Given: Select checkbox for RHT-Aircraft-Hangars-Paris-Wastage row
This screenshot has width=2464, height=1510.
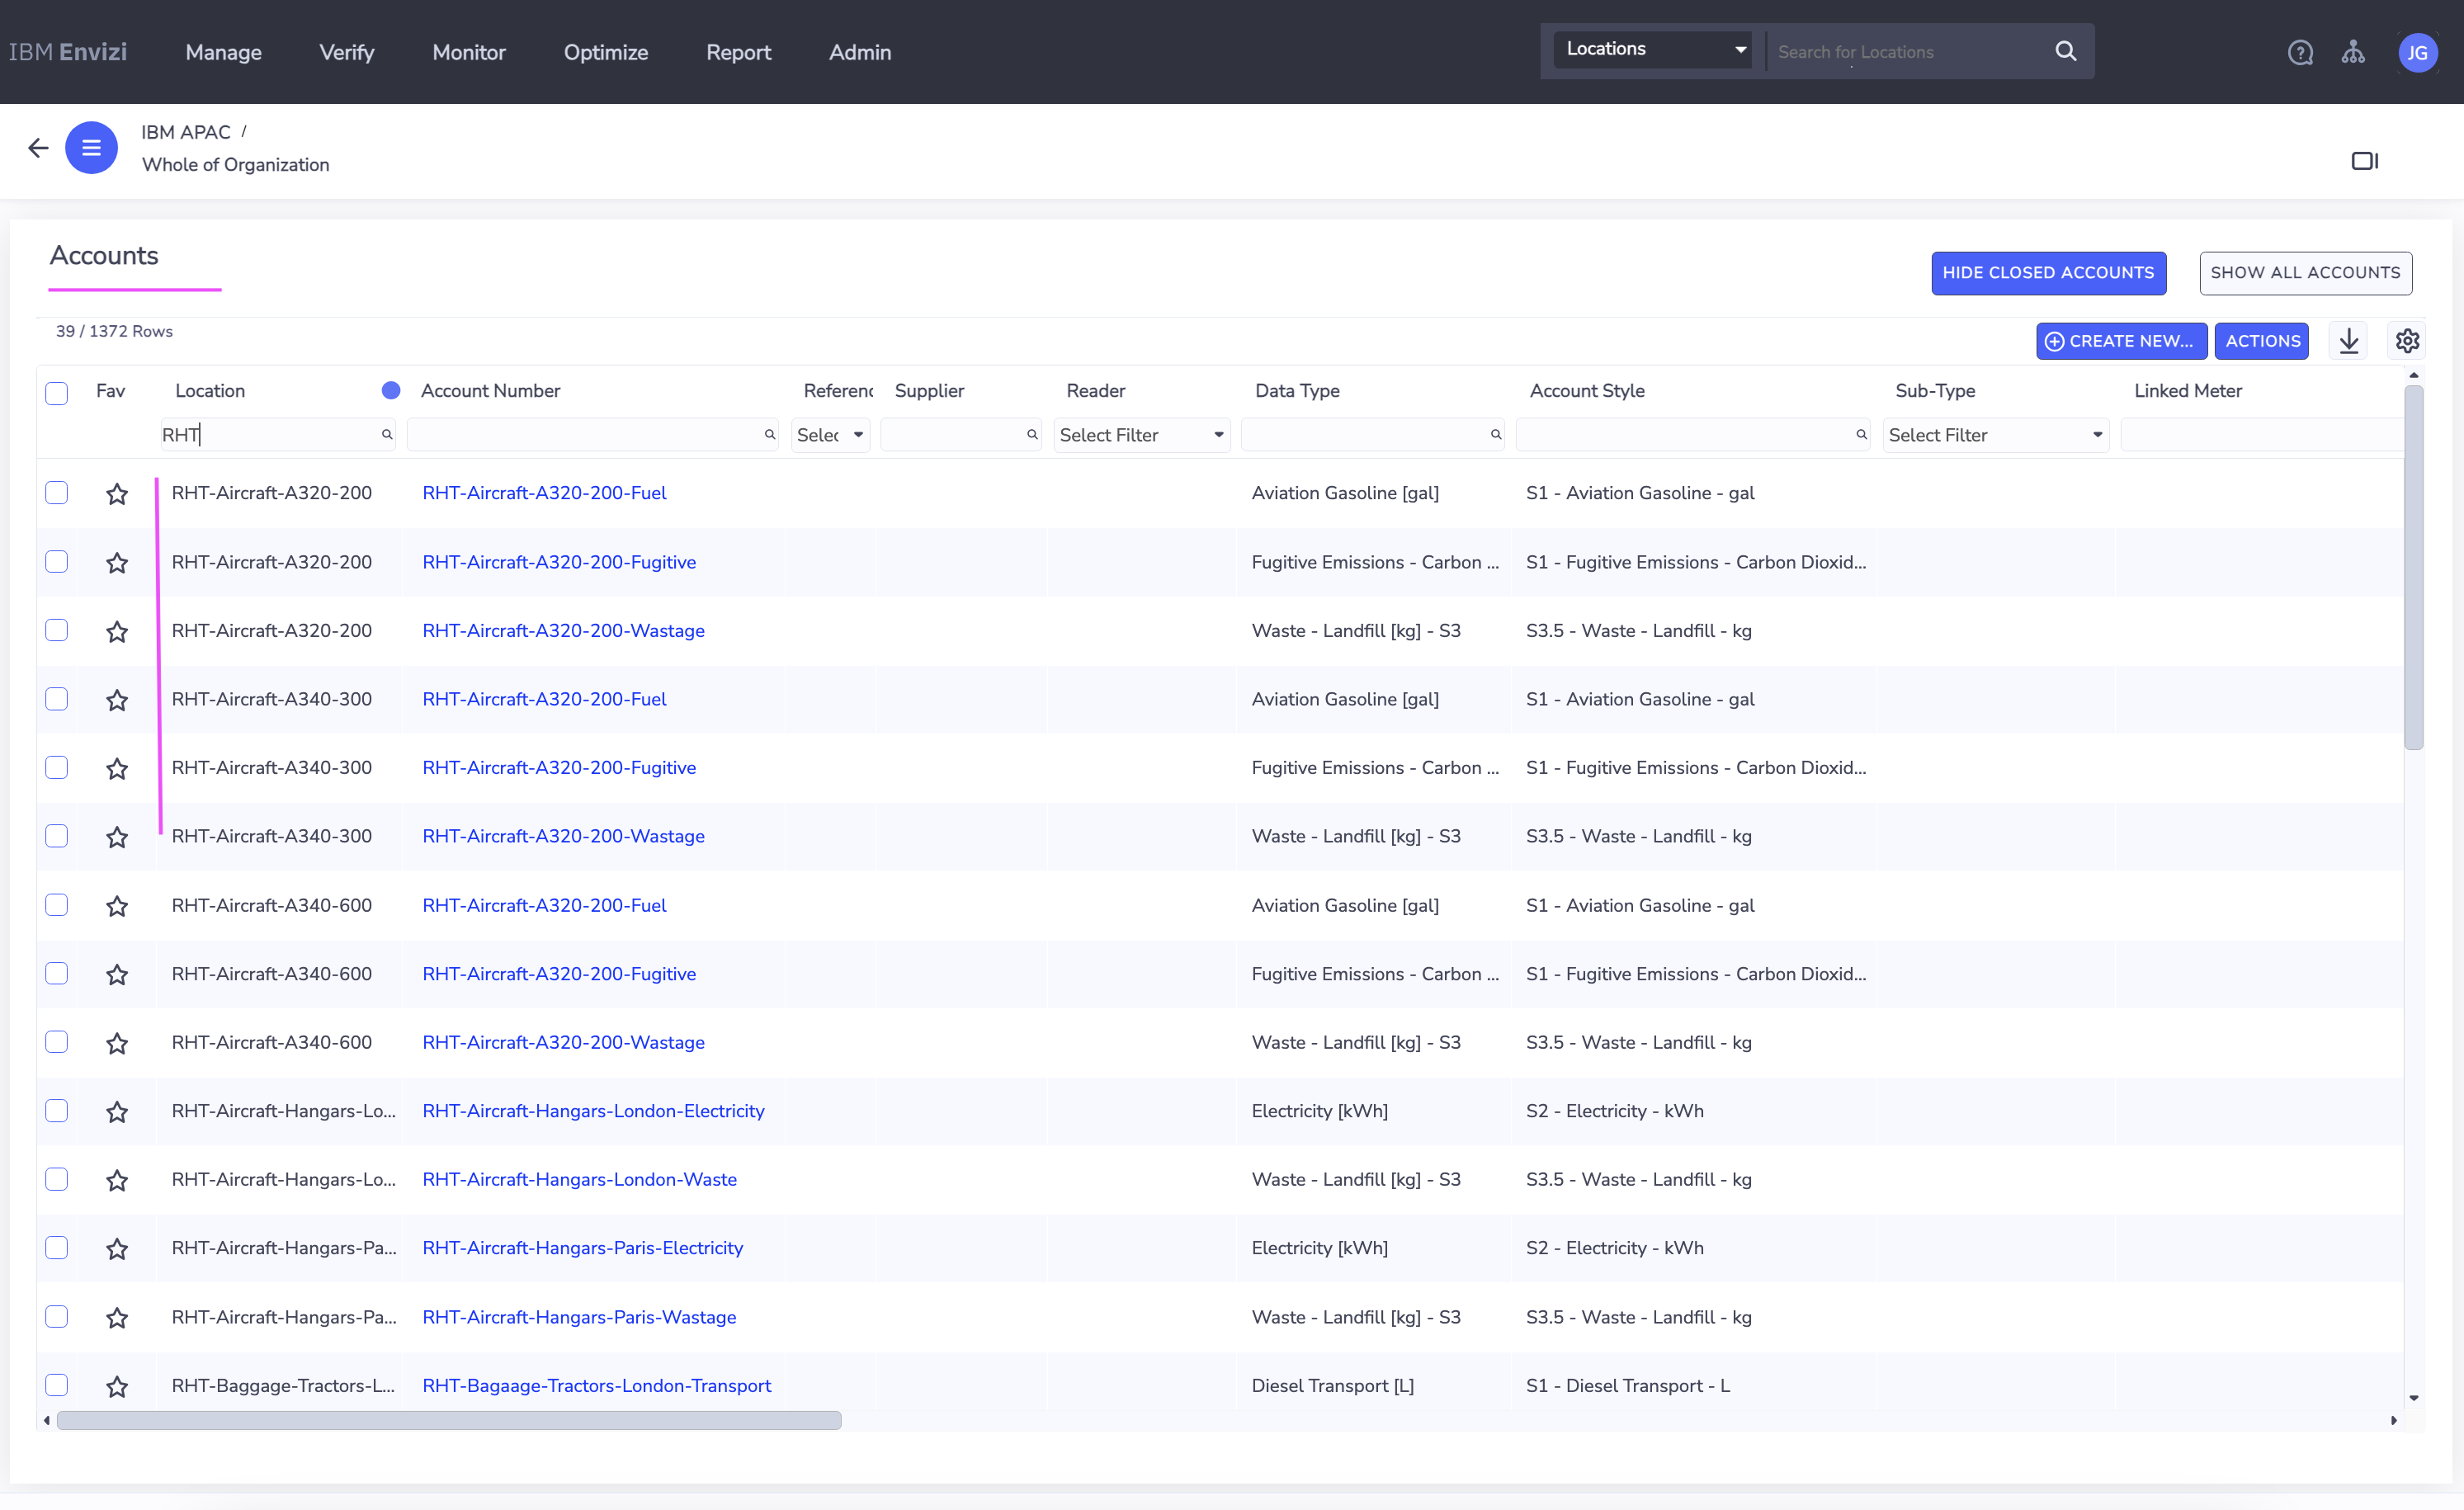Looking at the screenshot, I should tap(57, 1317).
